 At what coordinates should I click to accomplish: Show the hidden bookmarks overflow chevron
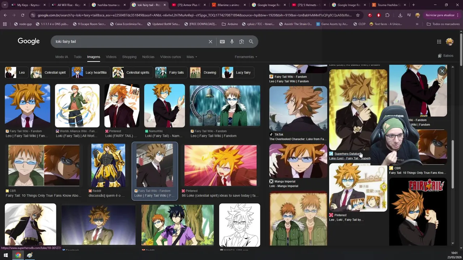pyautogui.click(x=417, y=24)
